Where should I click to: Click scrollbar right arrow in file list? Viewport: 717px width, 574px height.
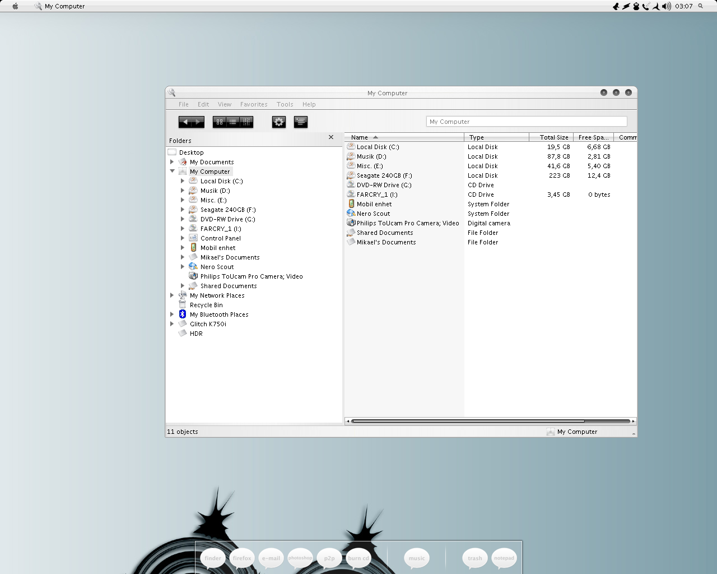click(x=633, y=421)
